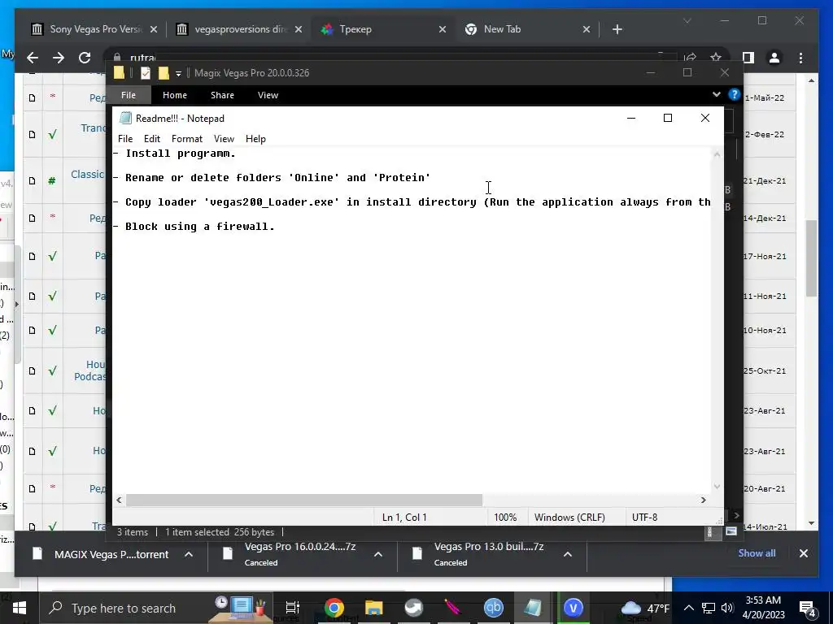This screenshot has height=624, width=833.
Task: Close the New Tab browser tab
Action: (x=587, y=29)
